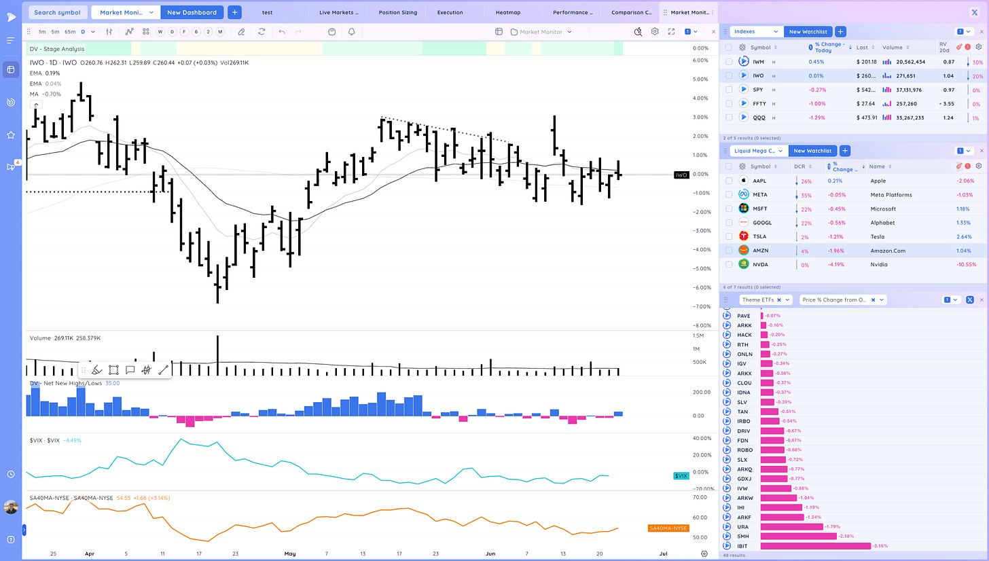Click New Watchlist in the Indexes panel
Image resolution: width=989 pixels, height=561 pixels.
[807, 31]
